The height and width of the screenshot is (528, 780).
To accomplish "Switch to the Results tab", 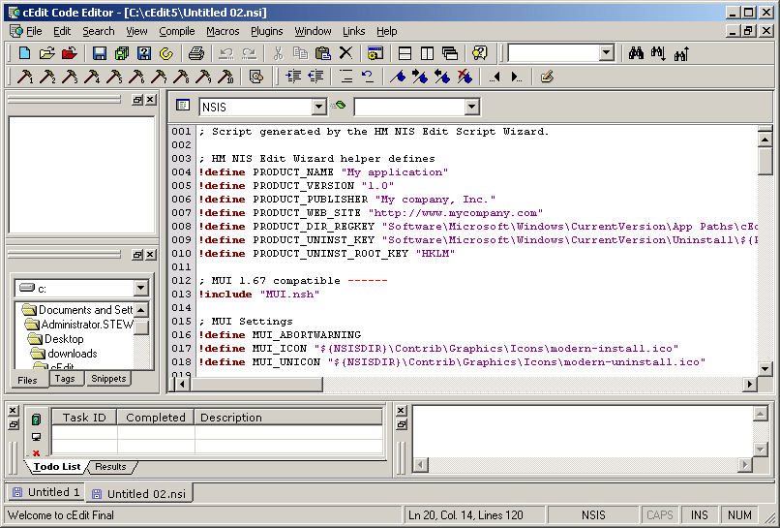I will (110, 467).
